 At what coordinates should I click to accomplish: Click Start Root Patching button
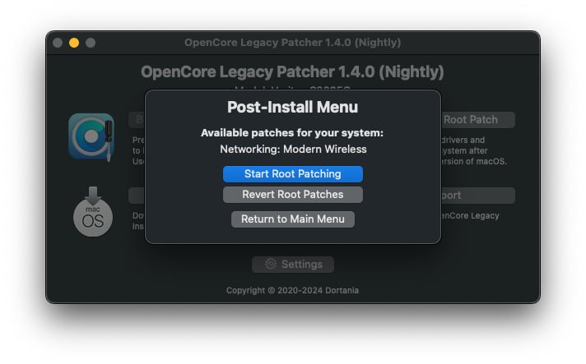click(293, 174)
